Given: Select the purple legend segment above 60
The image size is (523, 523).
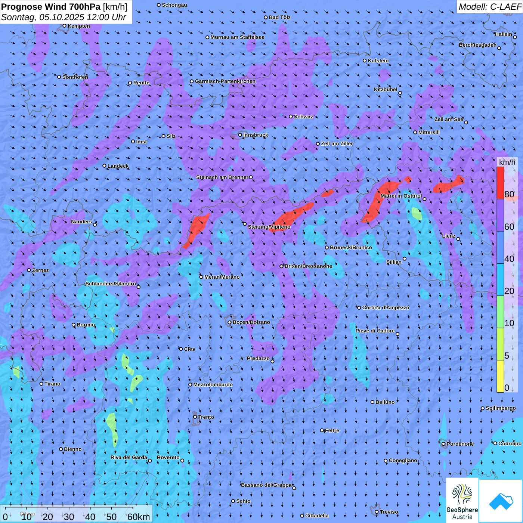Looking at the screenshot, I should click(500, 215).
